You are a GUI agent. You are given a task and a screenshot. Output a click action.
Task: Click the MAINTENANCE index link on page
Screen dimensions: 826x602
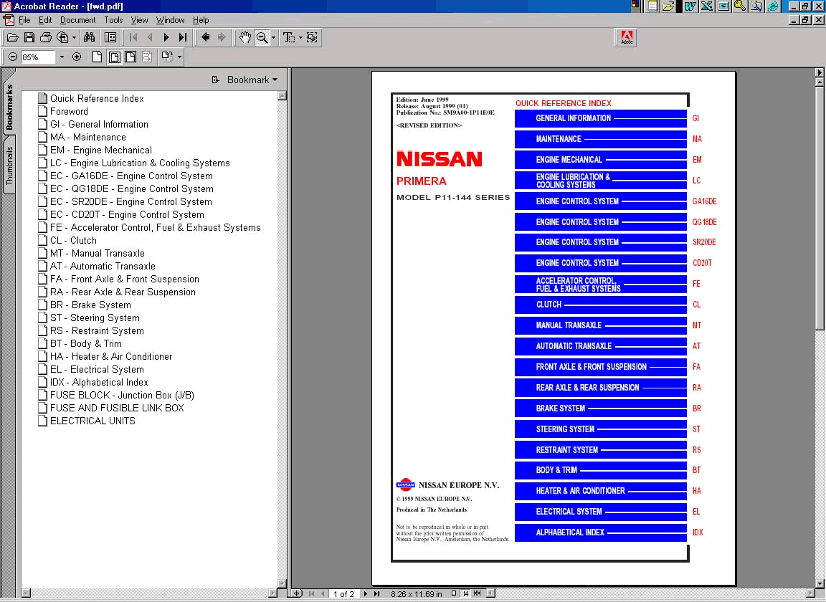tap(601, 139)
